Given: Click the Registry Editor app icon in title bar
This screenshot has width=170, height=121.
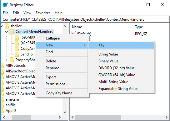Looking at the screenshot, I should tap(5, 5).
